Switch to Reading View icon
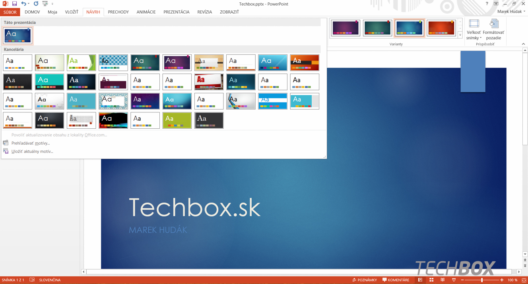Screen dimensions: 528x284 click(443, 280)
